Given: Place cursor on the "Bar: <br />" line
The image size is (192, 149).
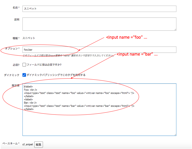Looking at the screenshot, I should [x=30, y=103].
